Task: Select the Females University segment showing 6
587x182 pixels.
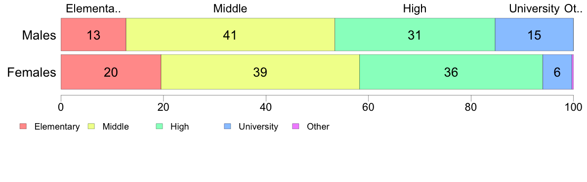Action: point(557,72)
